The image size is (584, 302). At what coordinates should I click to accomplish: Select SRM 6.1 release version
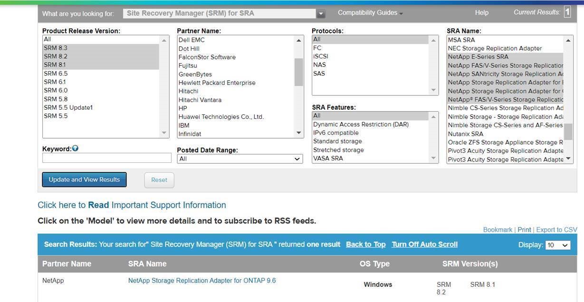pyautogui.click(x=101, y=82)
